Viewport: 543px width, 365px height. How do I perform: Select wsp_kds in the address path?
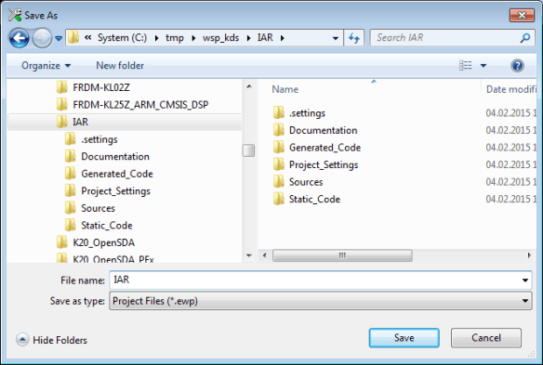pyautogui.click(x=220, y=37)
